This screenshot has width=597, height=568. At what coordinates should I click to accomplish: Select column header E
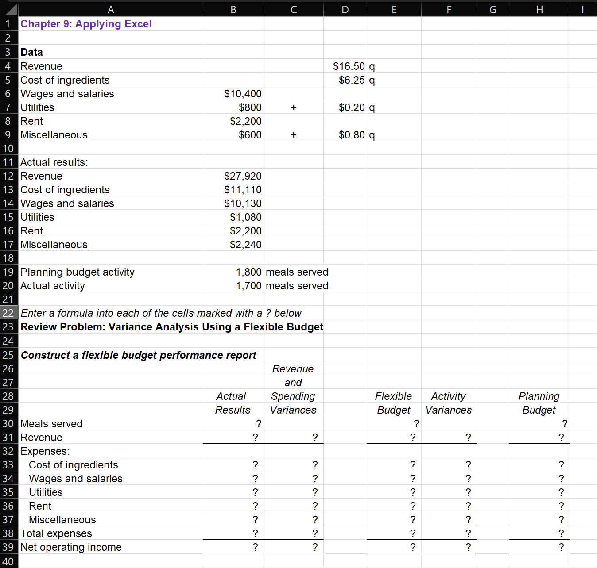tap(393, 9)
